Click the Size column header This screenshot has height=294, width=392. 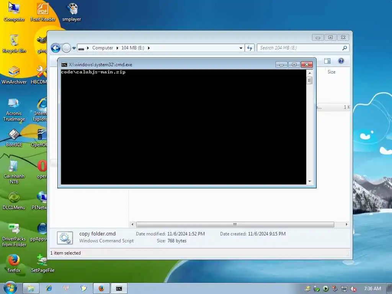click(x=332, y=72)
